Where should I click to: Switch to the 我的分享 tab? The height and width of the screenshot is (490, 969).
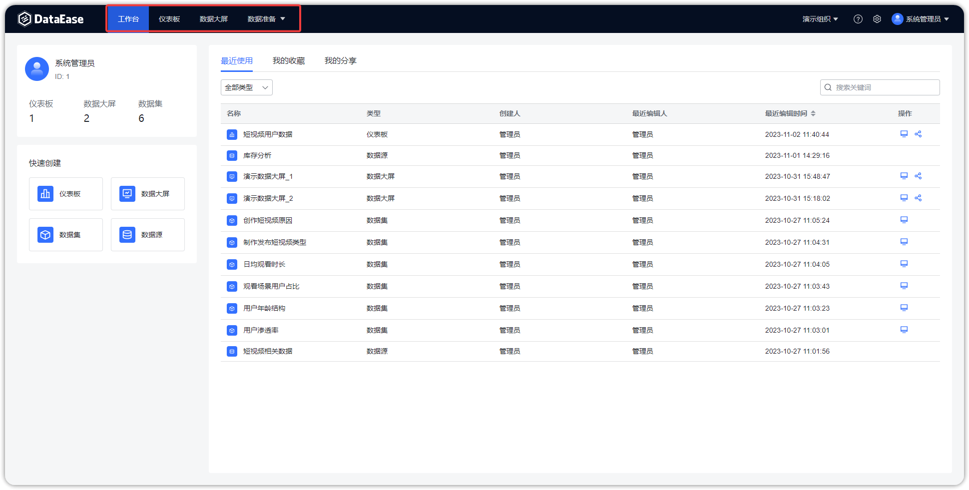coord(340,60)
